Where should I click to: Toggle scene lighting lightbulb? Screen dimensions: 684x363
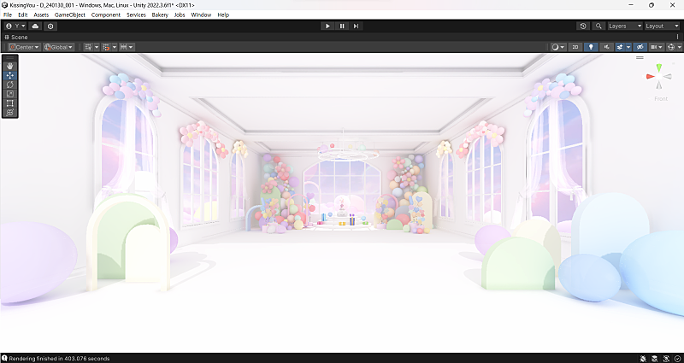(591, 47)
